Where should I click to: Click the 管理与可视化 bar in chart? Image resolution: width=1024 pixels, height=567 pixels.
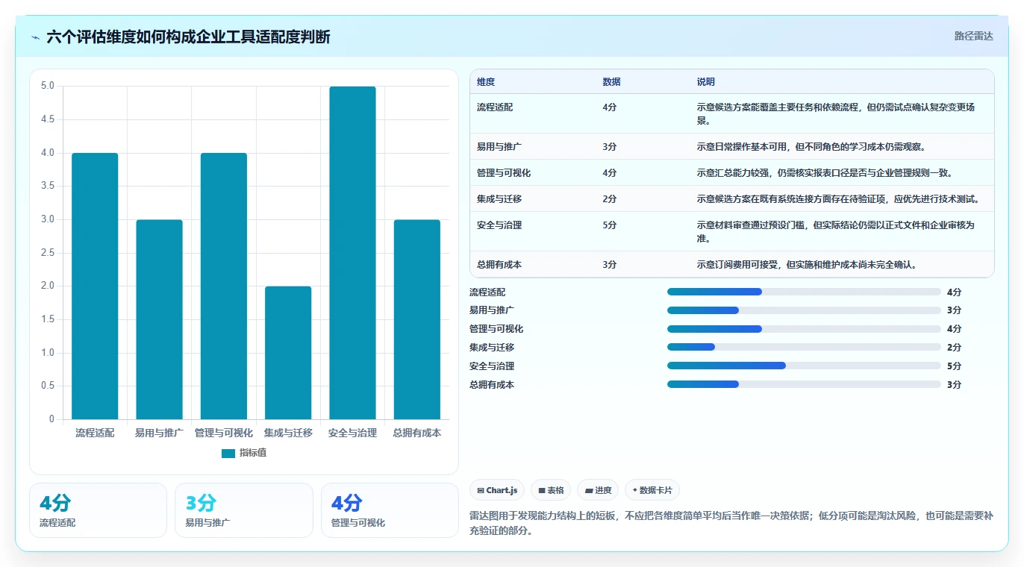point(224,286)
